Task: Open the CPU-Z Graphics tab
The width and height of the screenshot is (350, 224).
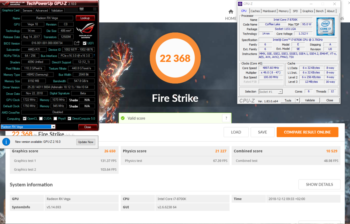Action: click(308, 11)
